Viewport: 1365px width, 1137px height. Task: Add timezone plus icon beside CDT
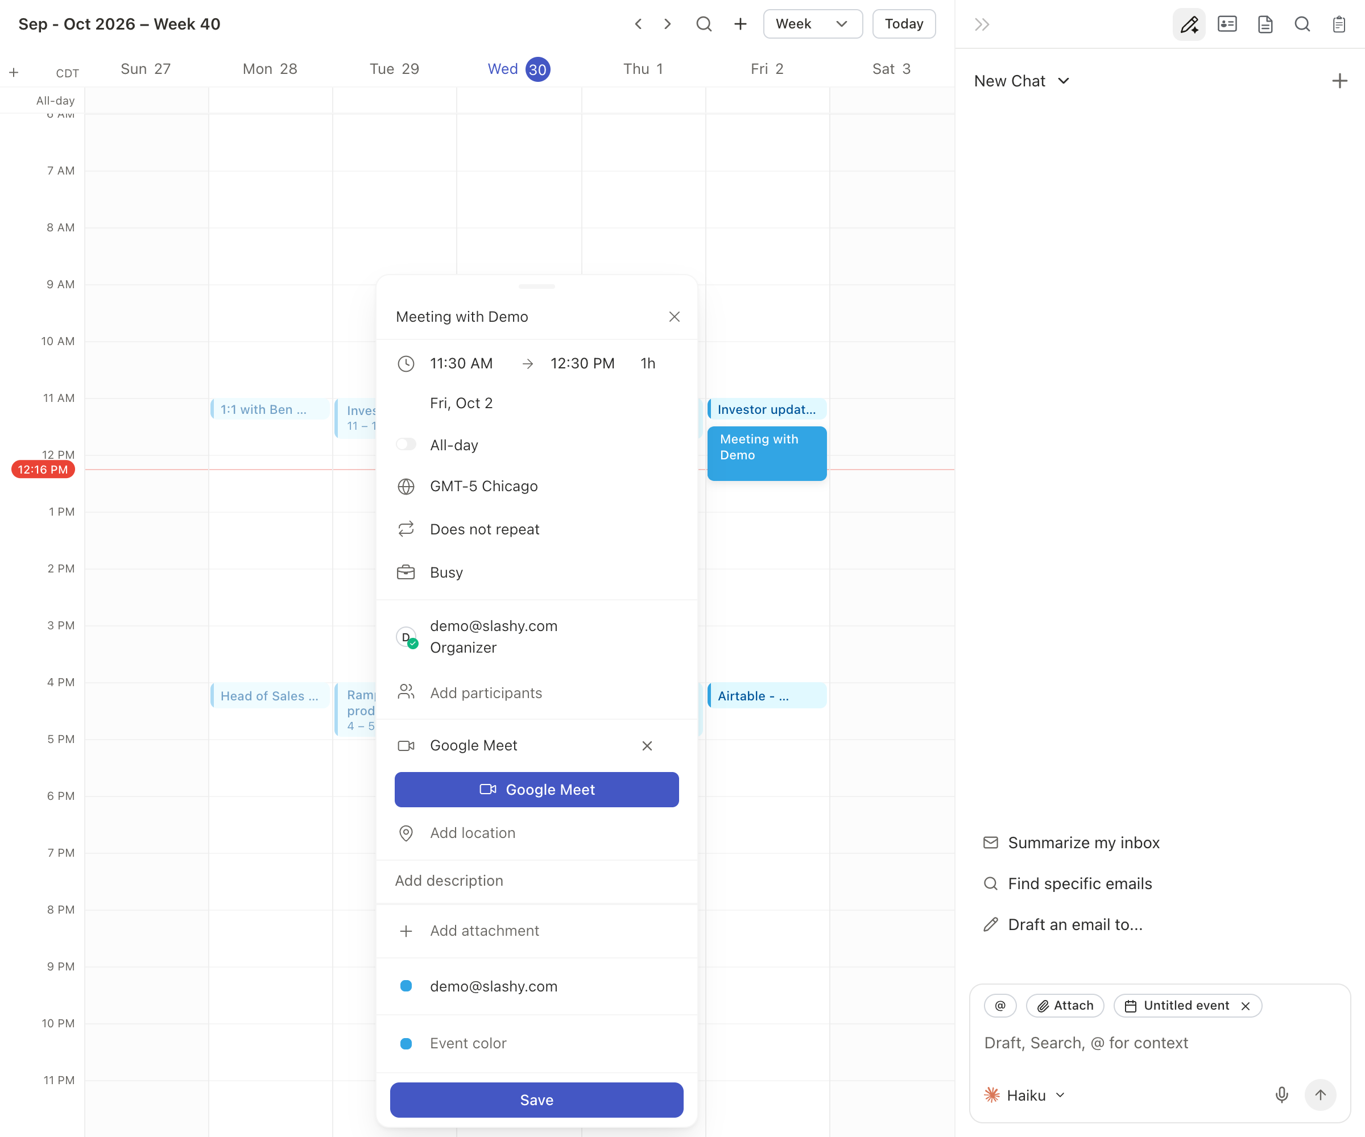click(x=14, y=73)
